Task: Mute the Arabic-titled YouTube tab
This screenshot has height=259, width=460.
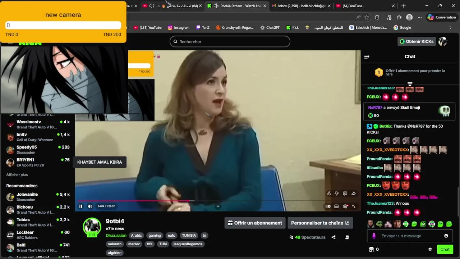Action: (x=152, y=6)
